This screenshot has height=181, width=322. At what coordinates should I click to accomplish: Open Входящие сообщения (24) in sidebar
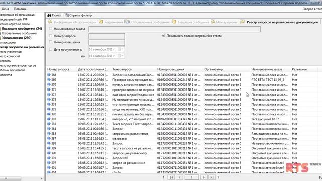(x=21, y=29)
